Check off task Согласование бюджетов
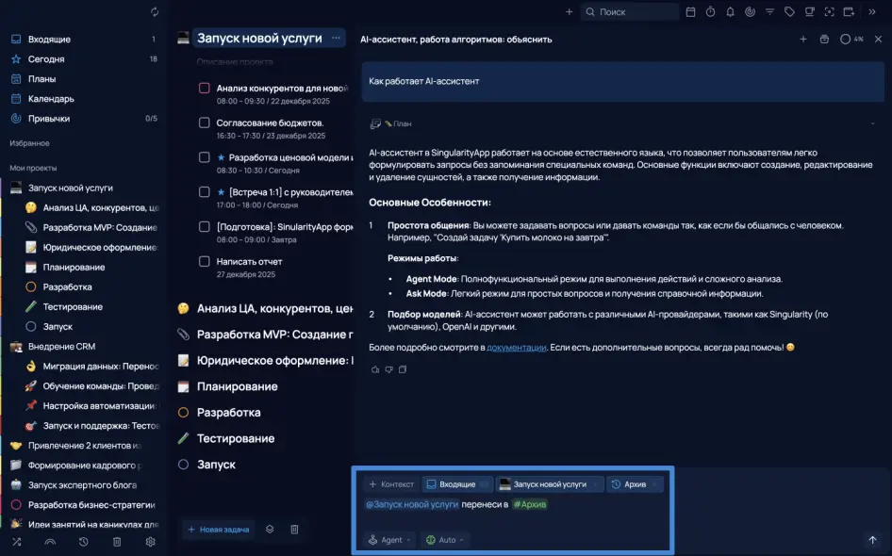The height and width of the screenshot is (556, 892). [x=204, y=123]
